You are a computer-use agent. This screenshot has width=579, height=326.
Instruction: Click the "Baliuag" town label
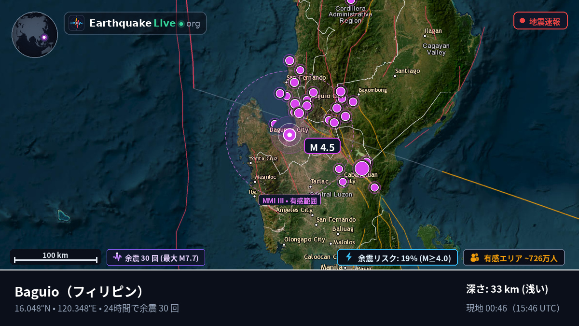343,228
